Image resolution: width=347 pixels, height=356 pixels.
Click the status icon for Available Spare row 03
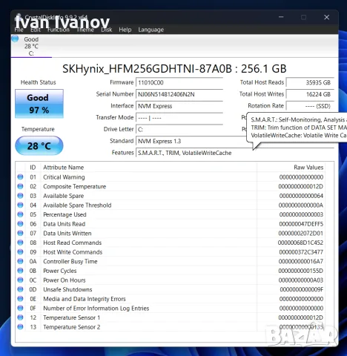pos(20,196)
